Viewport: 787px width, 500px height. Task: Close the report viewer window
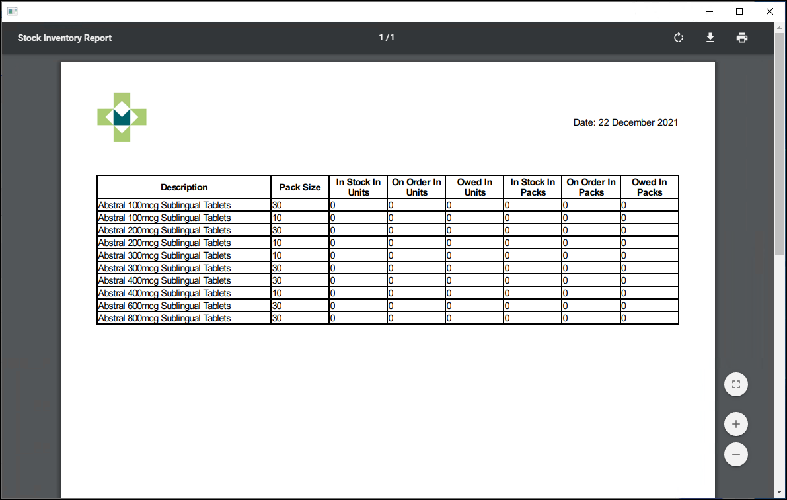point(770,11)
